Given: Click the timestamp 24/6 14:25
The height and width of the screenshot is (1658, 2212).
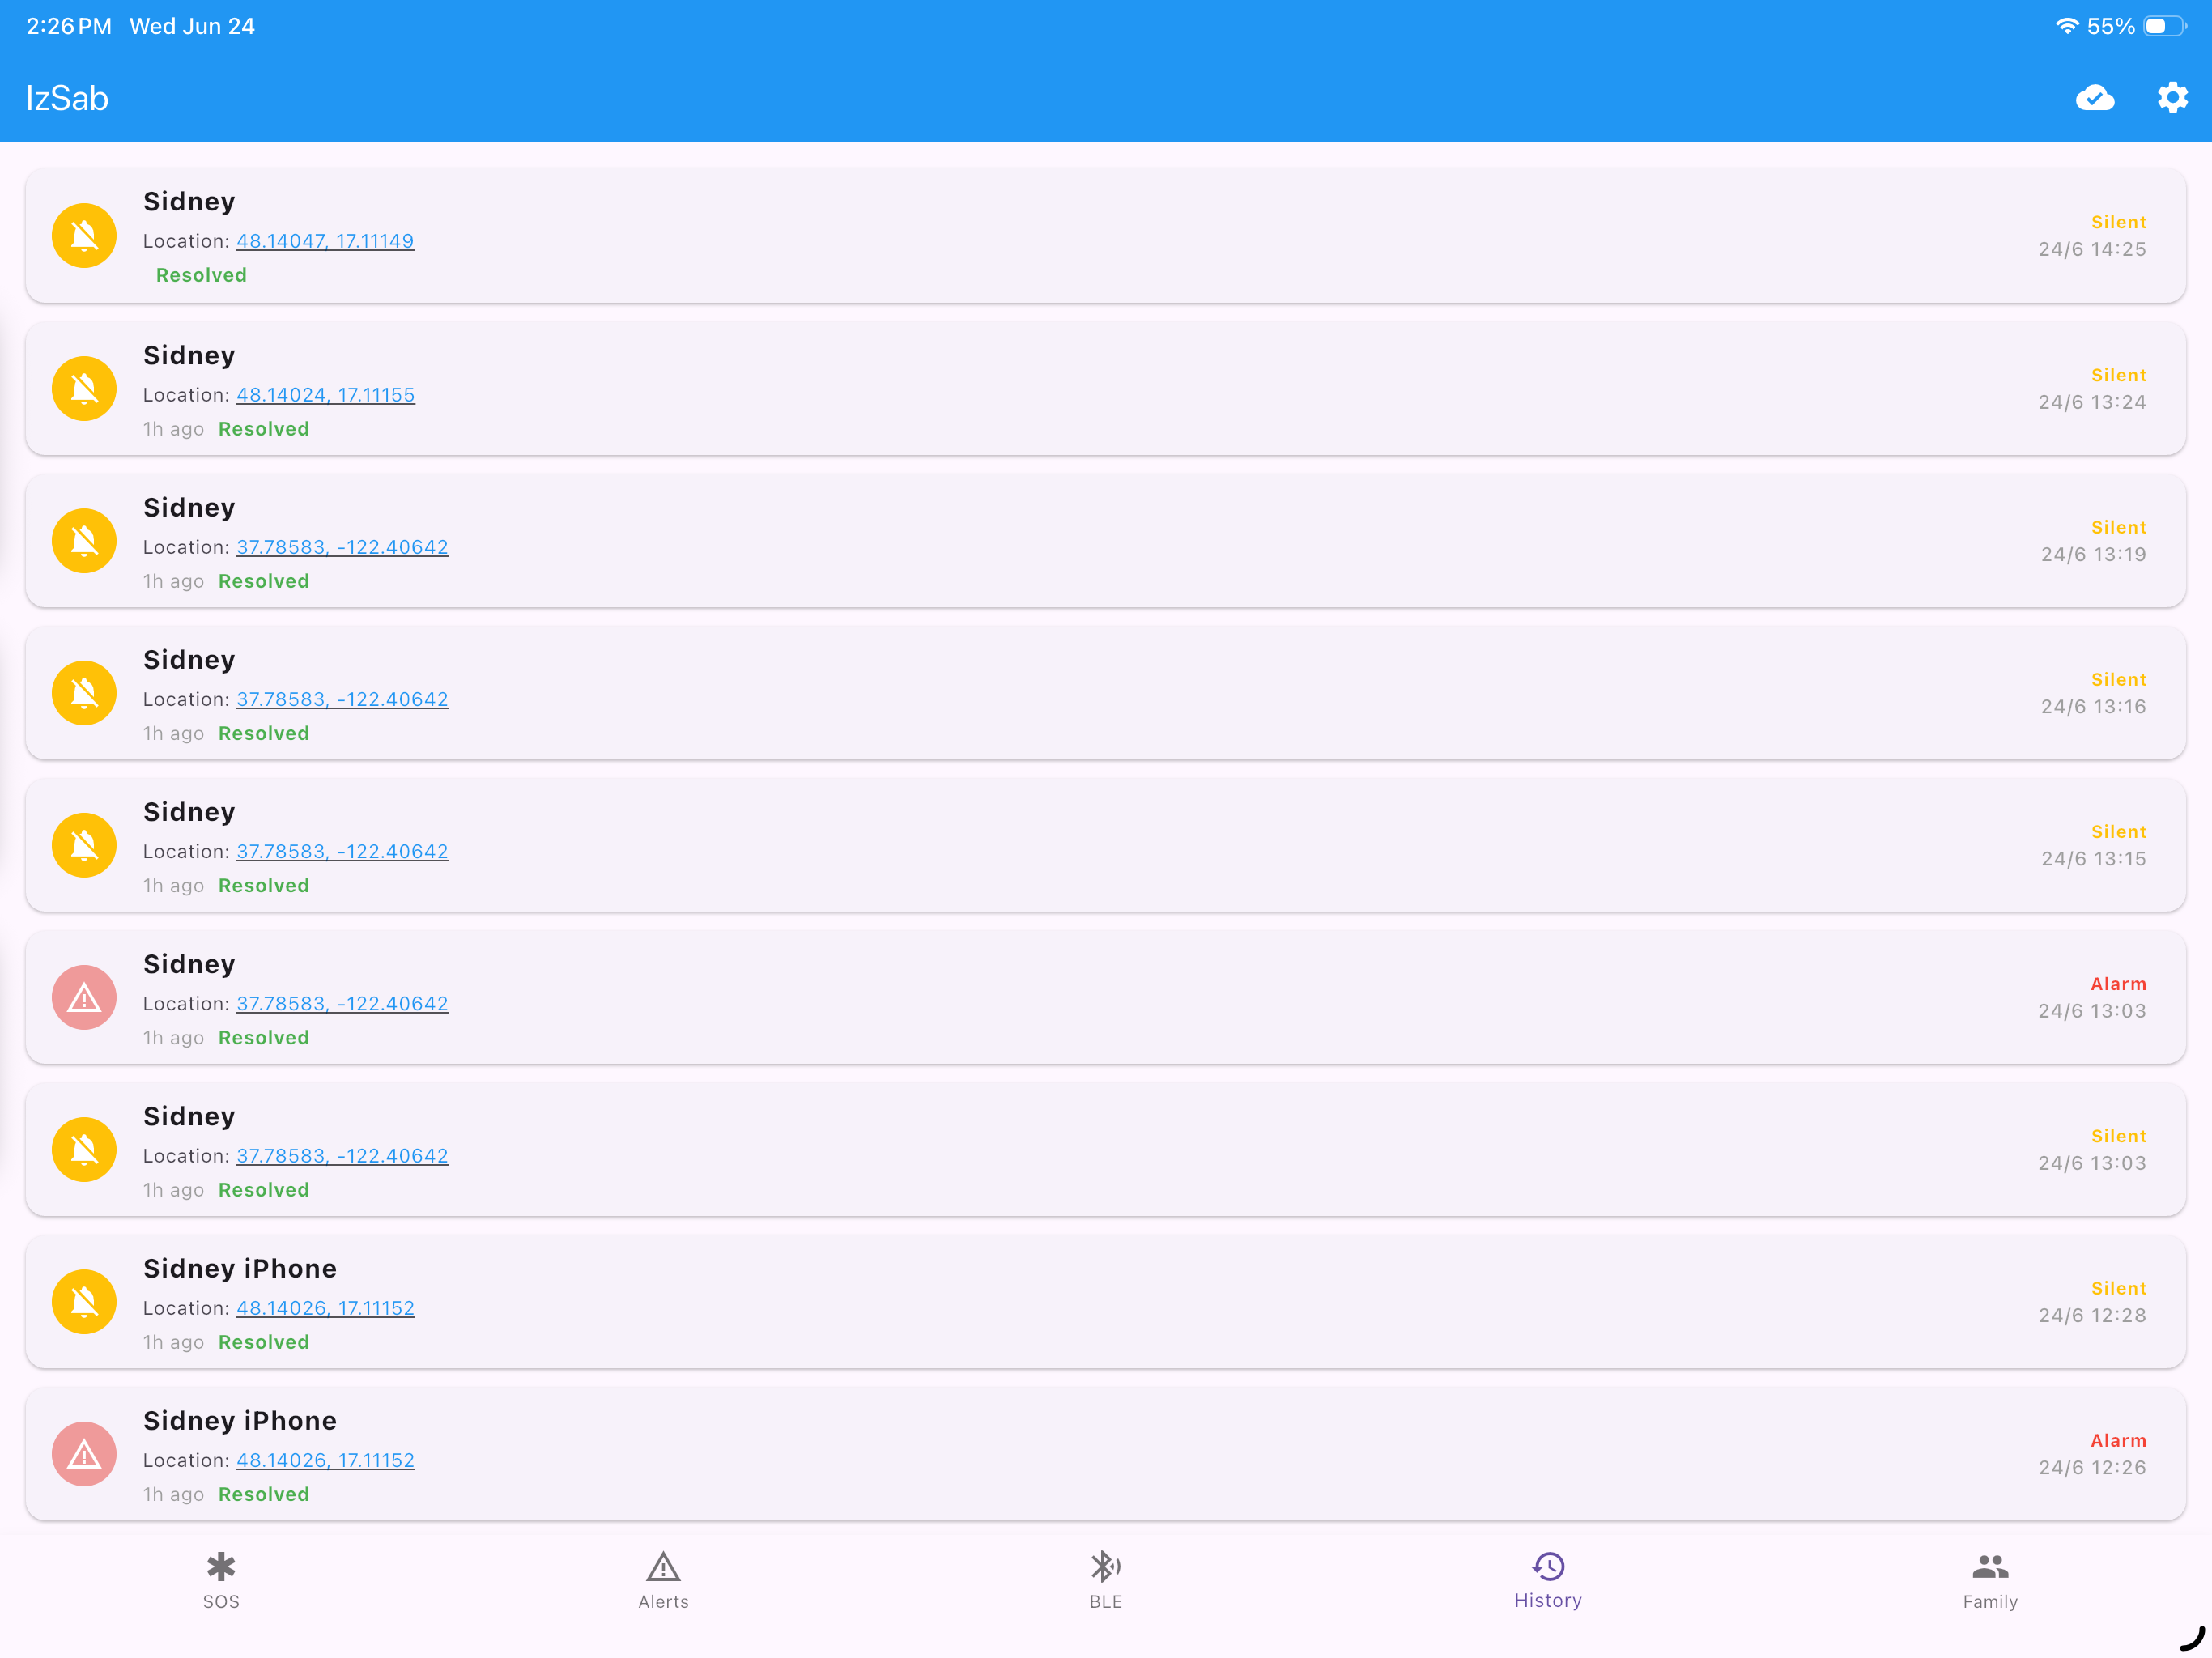Looking at the screenshot, I should pyautogui.click(x=2092, y=249).
